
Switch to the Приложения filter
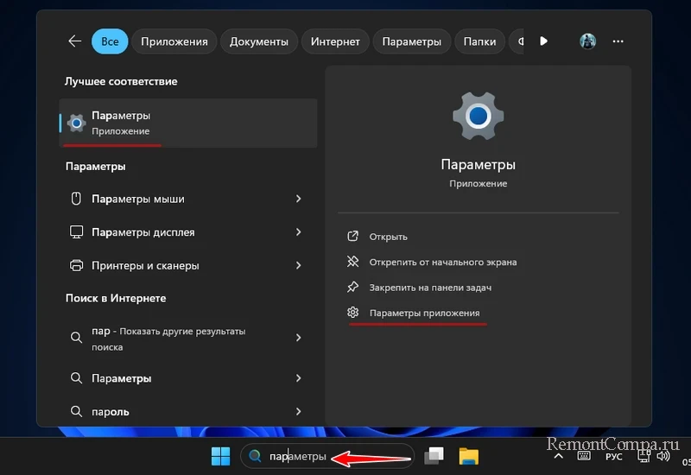(174, 41)
